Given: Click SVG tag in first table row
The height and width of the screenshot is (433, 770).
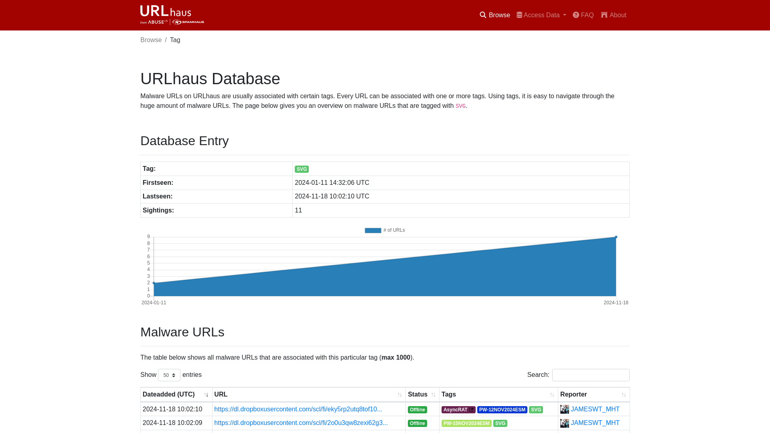Looking at the screenshot, I should pos(536,410).
